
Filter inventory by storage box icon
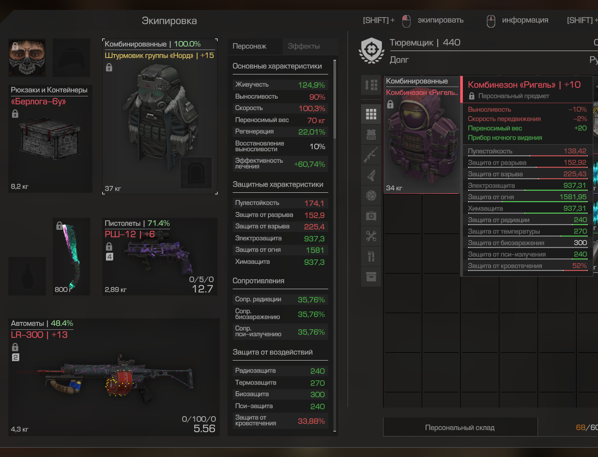371,277
